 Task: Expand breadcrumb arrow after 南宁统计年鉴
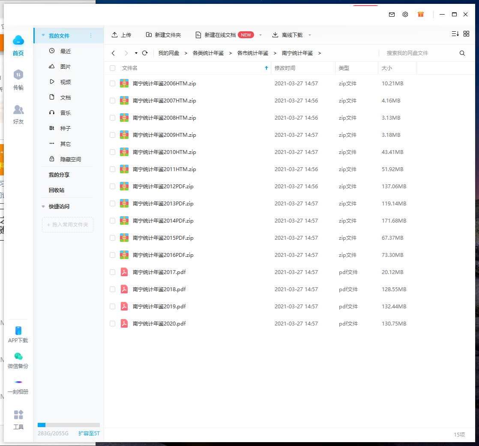click(320, 53)
